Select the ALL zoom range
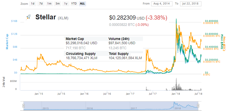 click(82, 4)
